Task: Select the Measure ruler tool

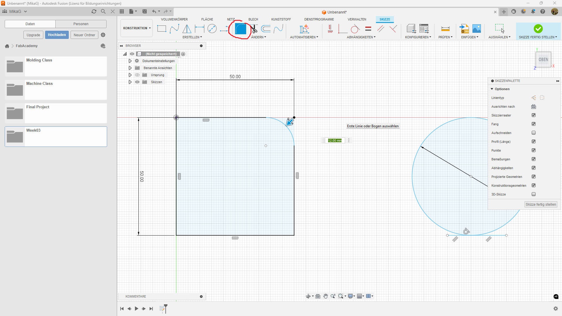Action: click(445, 29)
